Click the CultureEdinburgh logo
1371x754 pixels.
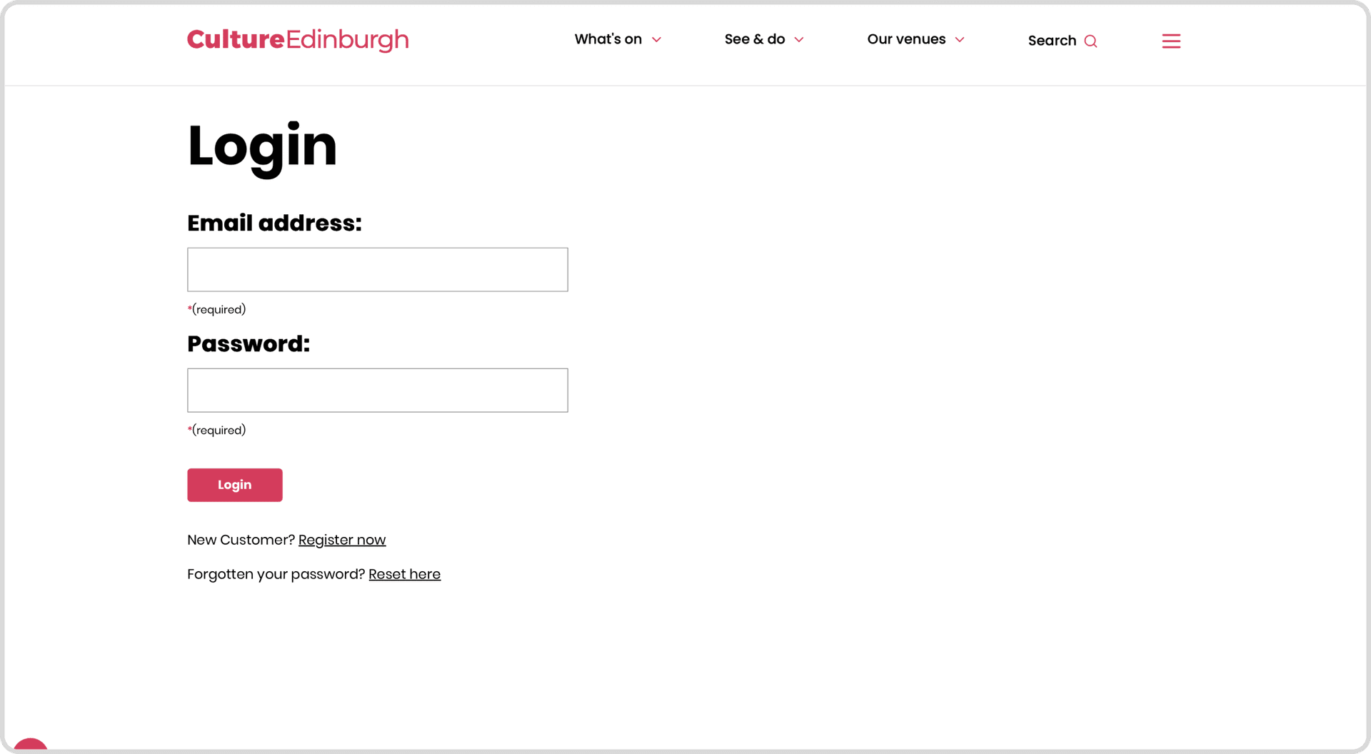coord(297,40)
